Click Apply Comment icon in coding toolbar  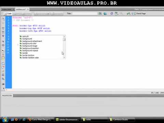3,64
